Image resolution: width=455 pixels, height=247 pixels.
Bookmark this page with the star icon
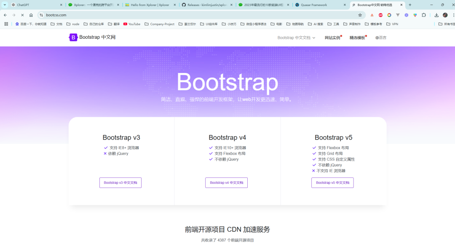click(360, 15)
